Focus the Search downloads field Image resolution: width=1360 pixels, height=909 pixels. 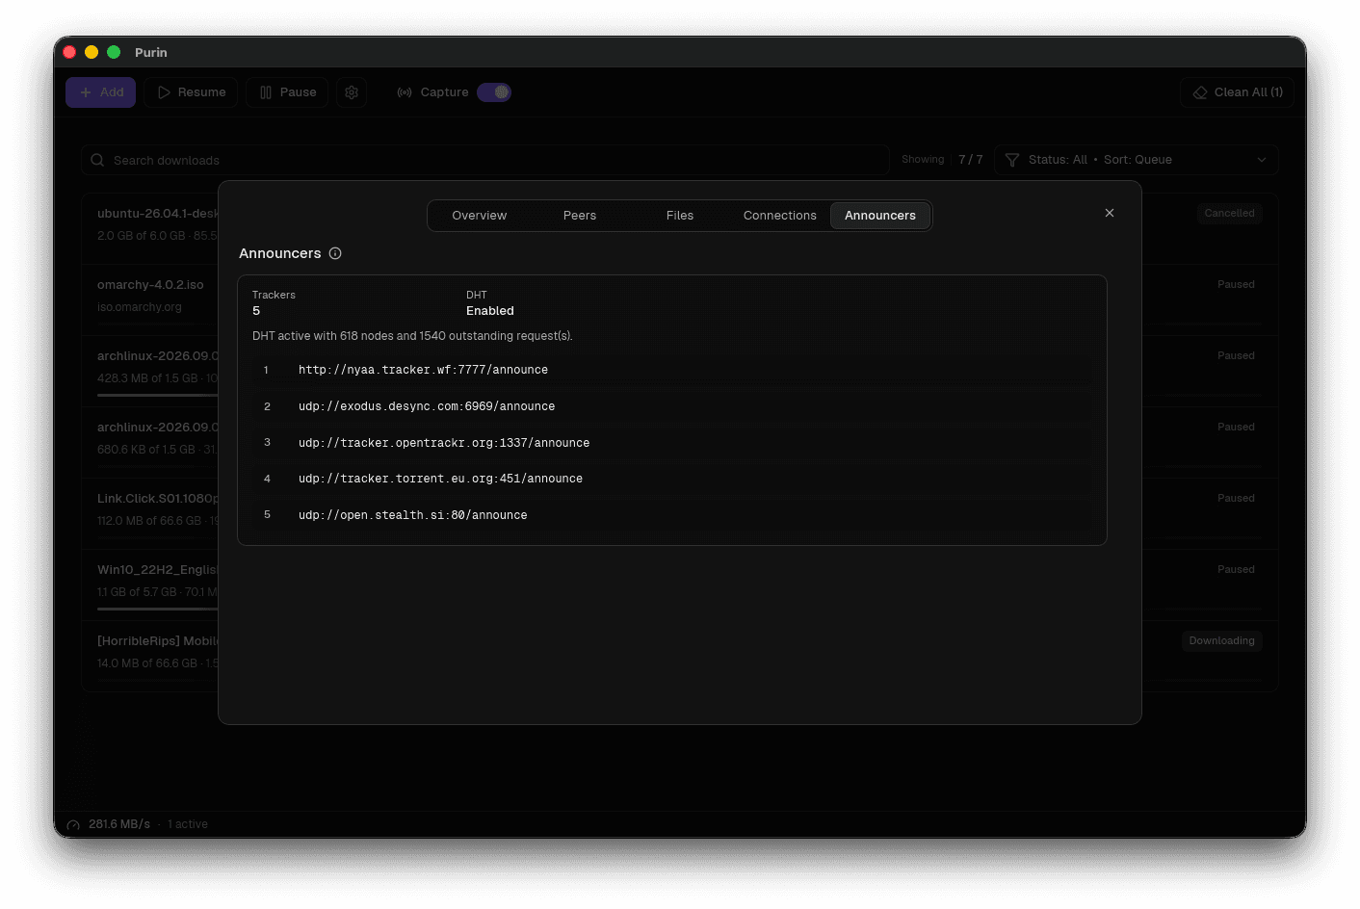(485, 160)
